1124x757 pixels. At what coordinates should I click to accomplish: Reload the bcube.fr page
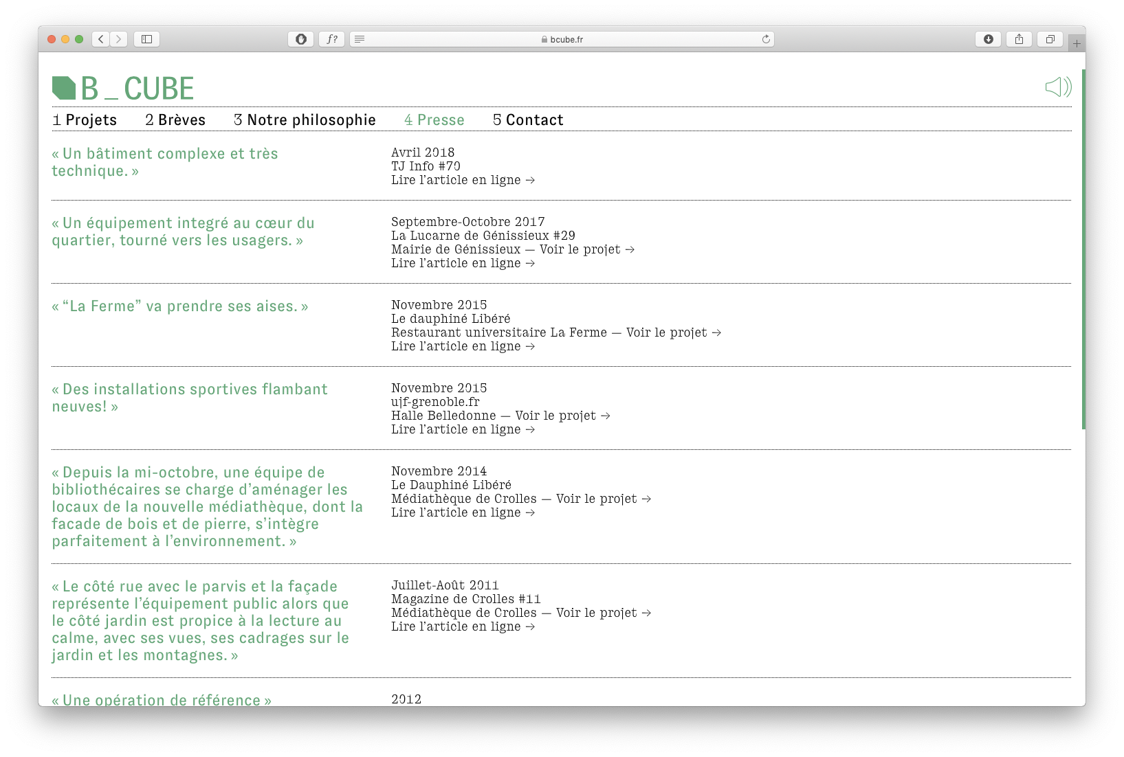[x=766, y=39]
